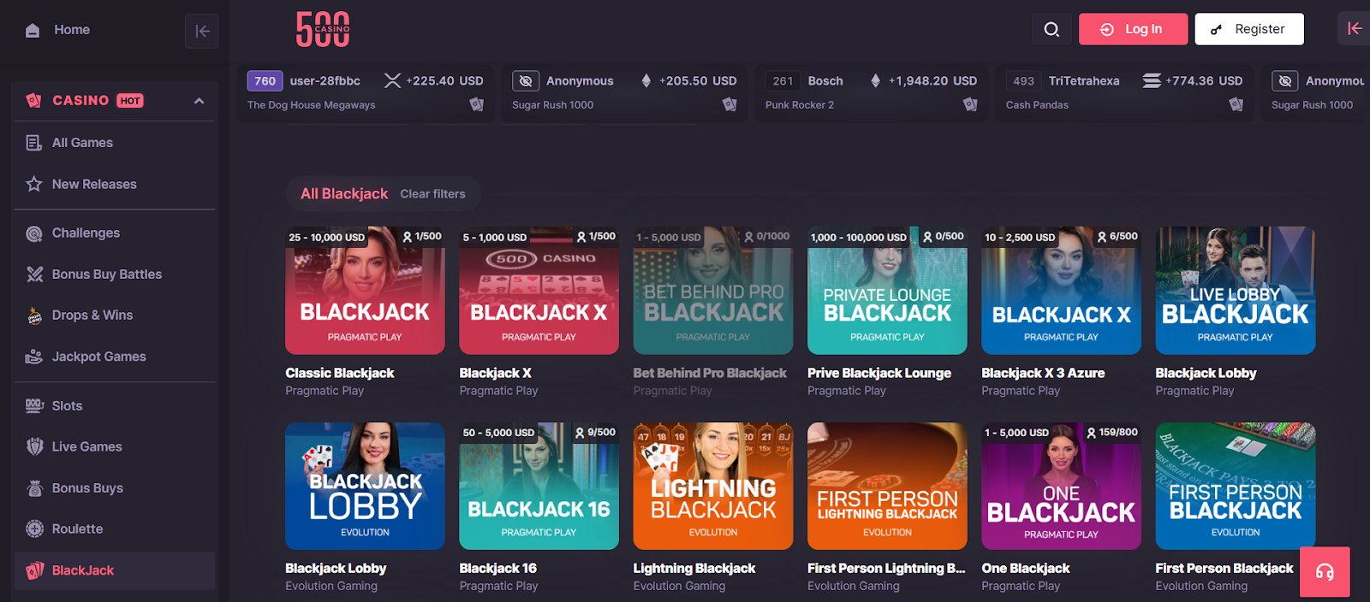Collapse the left sidebar panel
Viewport: 1370px width, 602px height.
click(202, 32)
